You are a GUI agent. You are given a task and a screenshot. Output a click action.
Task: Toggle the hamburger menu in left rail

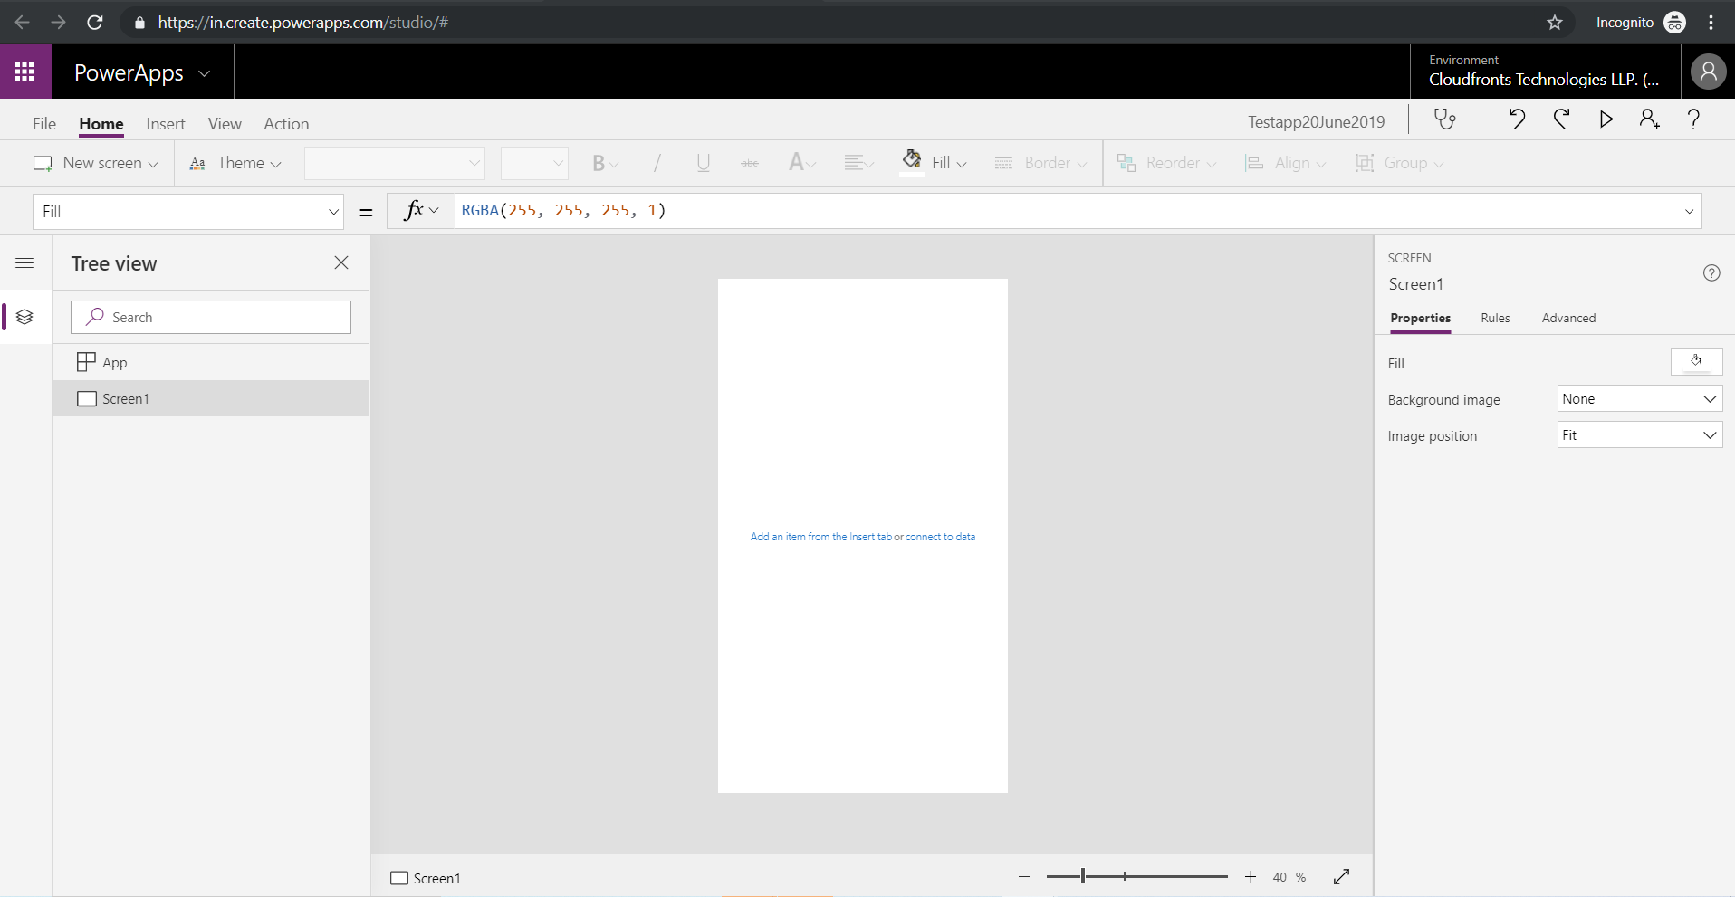tap(24, 263)
